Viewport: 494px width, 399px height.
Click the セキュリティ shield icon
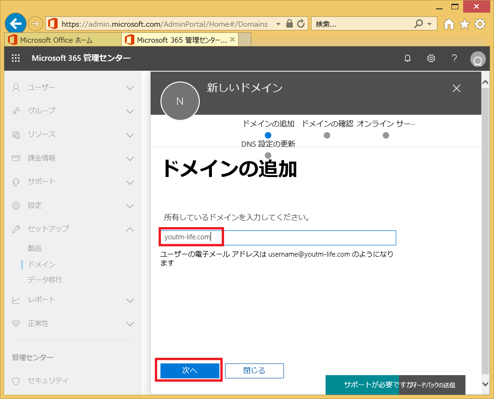click(x=16, y=381)
